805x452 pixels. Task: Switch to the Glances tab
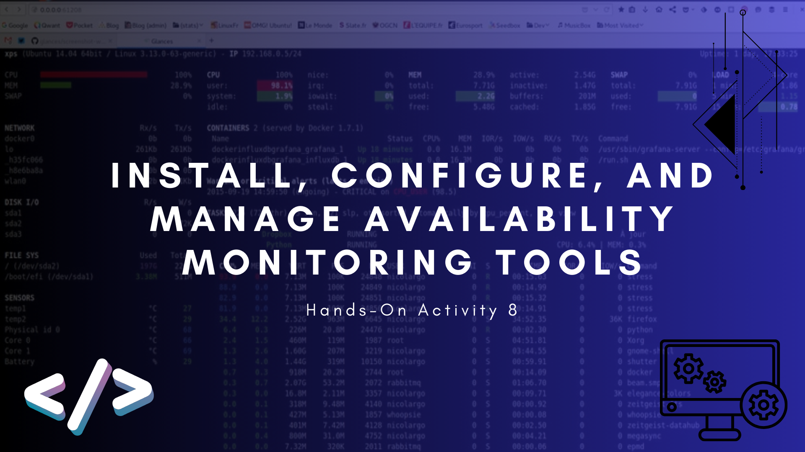click(162, 41)
